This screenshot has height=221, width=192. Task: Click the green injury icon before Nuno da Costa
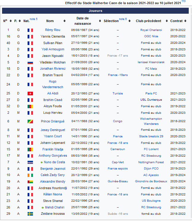click(x=42, y=162)
